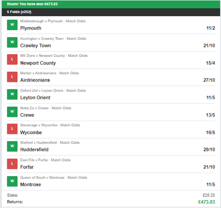Select the Montrose selection name
Screen dimensions: 221x208
[31, 185]
